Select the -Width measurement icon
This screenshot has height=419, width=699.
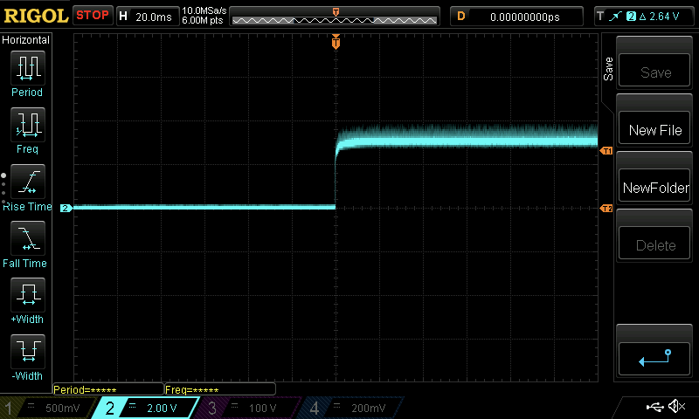(27, 352)
